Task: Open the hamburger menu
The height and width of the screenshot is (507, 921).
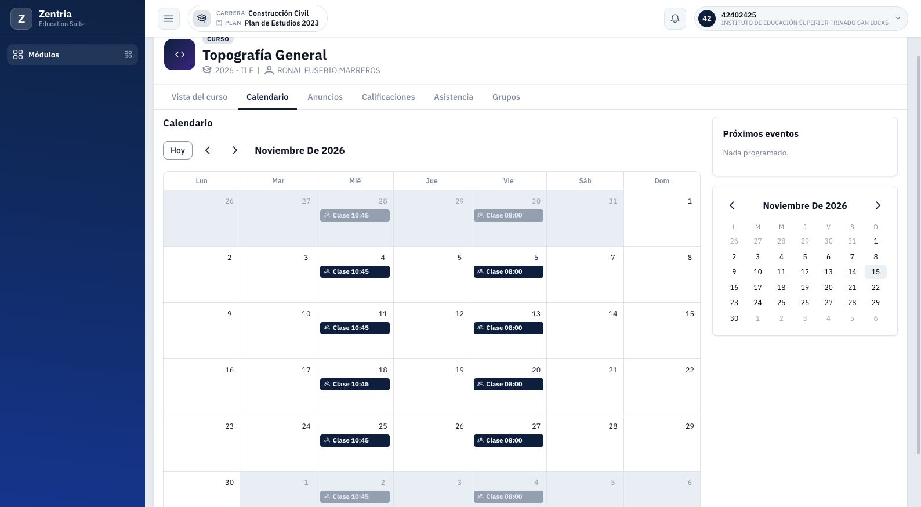Action: pos(169,19)
